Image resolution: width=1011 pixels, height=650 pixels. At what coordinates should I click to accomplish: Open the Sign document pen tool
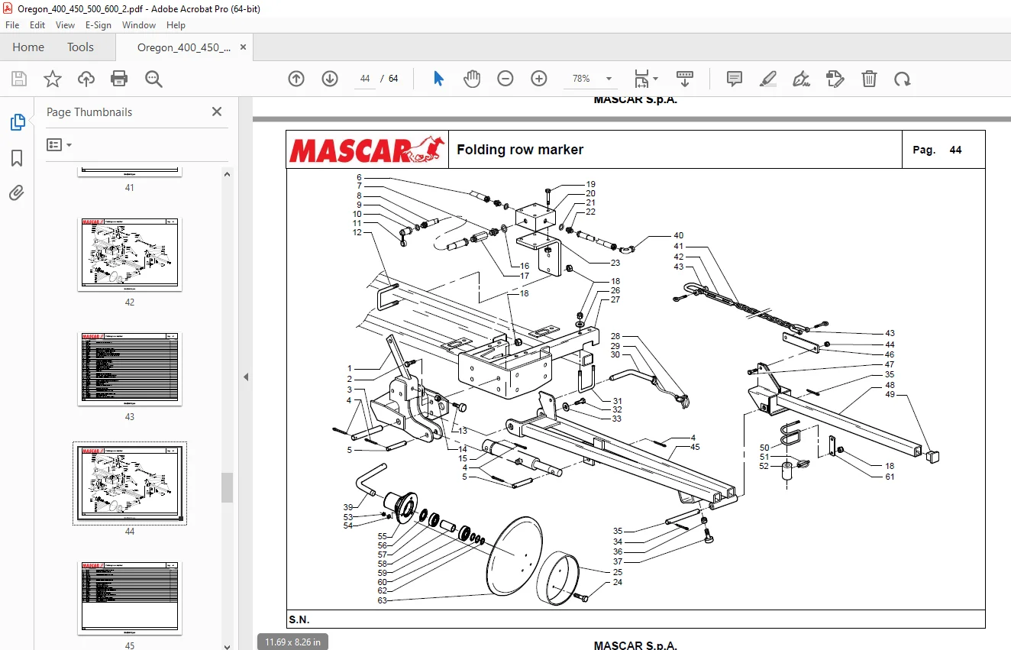(x=802, y=79)
